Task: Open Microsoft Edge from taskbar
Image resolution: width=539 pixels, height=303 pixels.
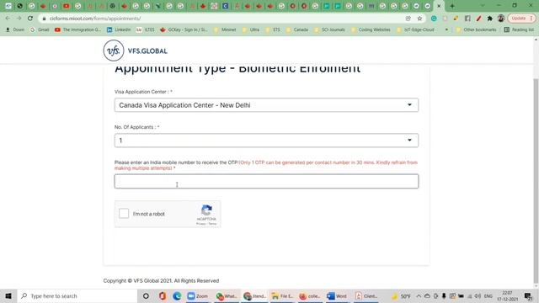Action: [177, 295]
